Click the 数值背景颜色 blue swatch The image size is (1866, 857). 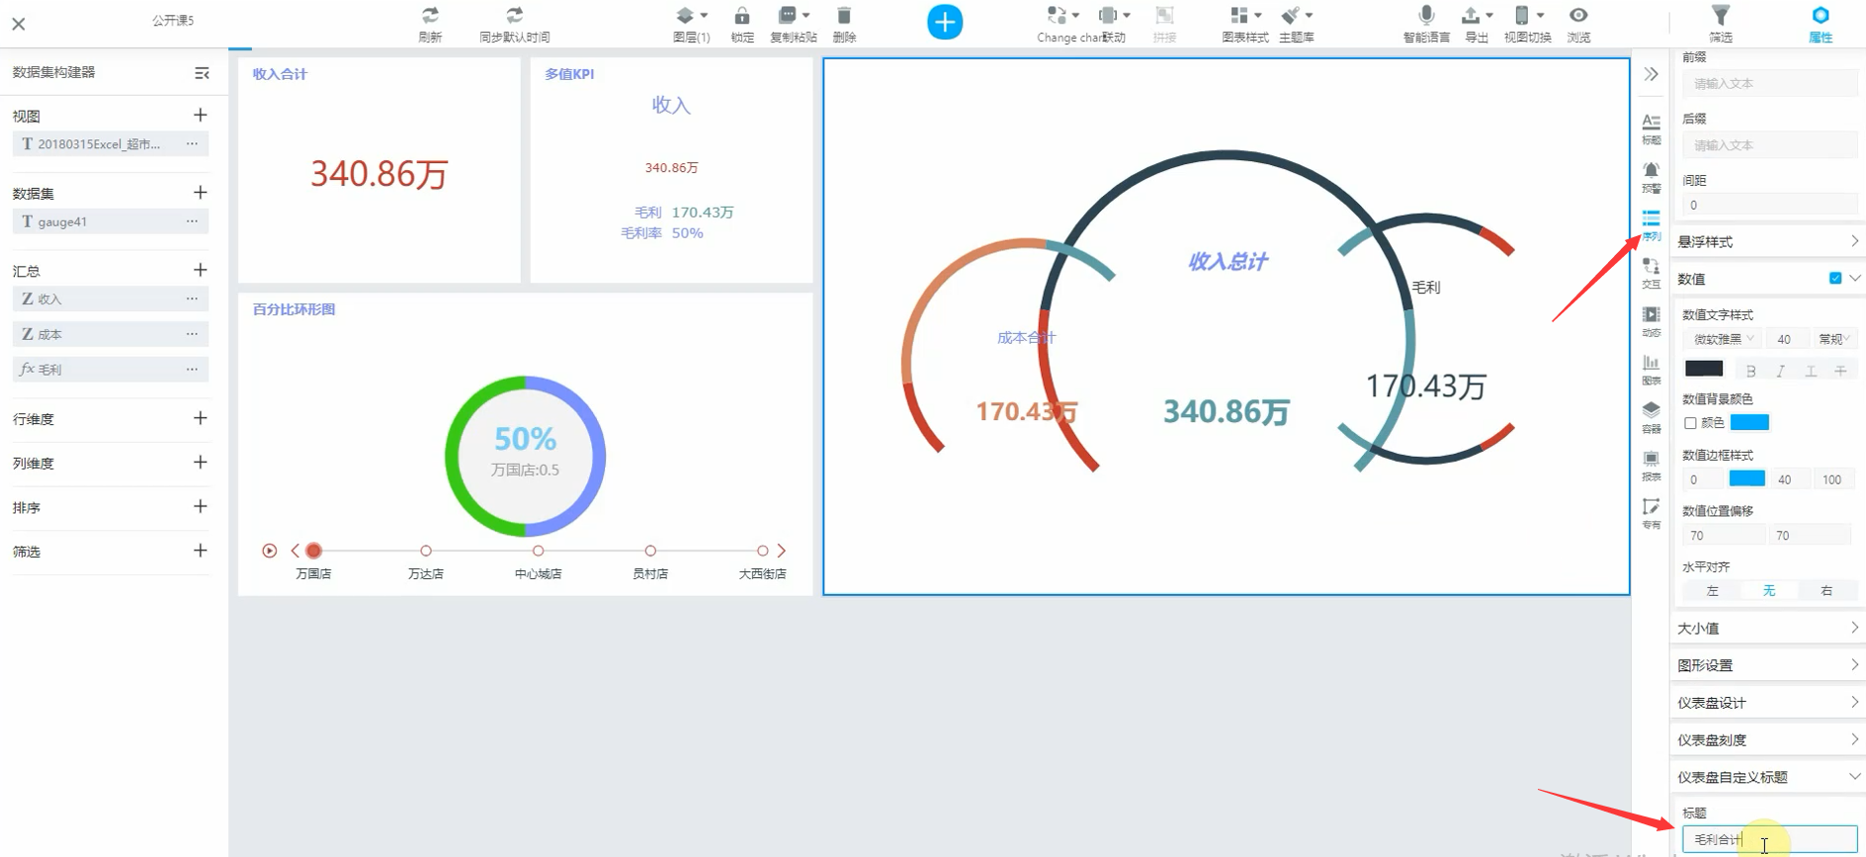[x=1749, y=423]
